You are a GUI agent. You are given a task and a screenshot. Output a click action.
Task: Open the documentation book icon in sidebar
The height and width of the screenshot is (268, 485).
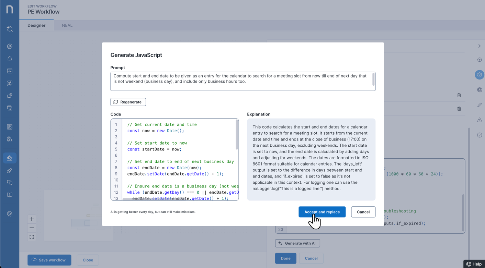(x=10, y=195)
